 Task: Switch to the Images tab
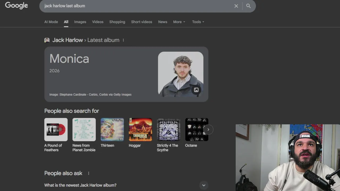80,22
